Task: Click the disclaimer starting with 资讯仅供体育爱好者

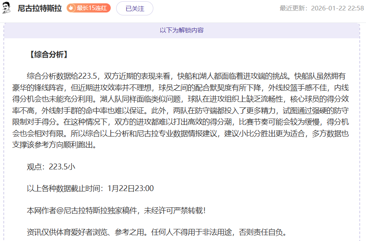Action: pyautogui.click(x=156, y=232)
